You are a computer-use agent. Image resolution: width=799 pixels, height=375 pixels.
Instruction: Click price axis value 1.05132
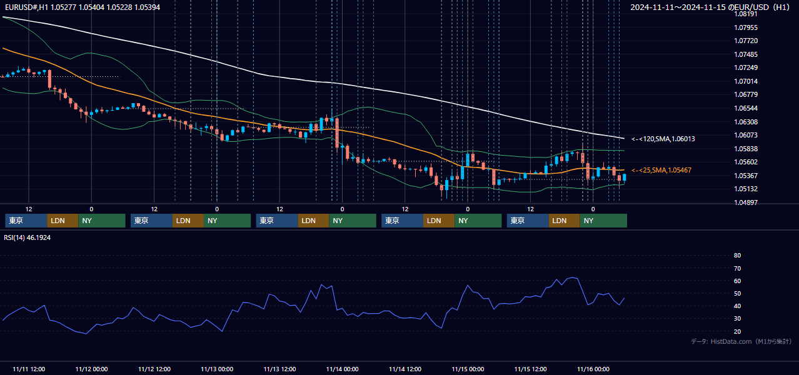coord(746,189)
